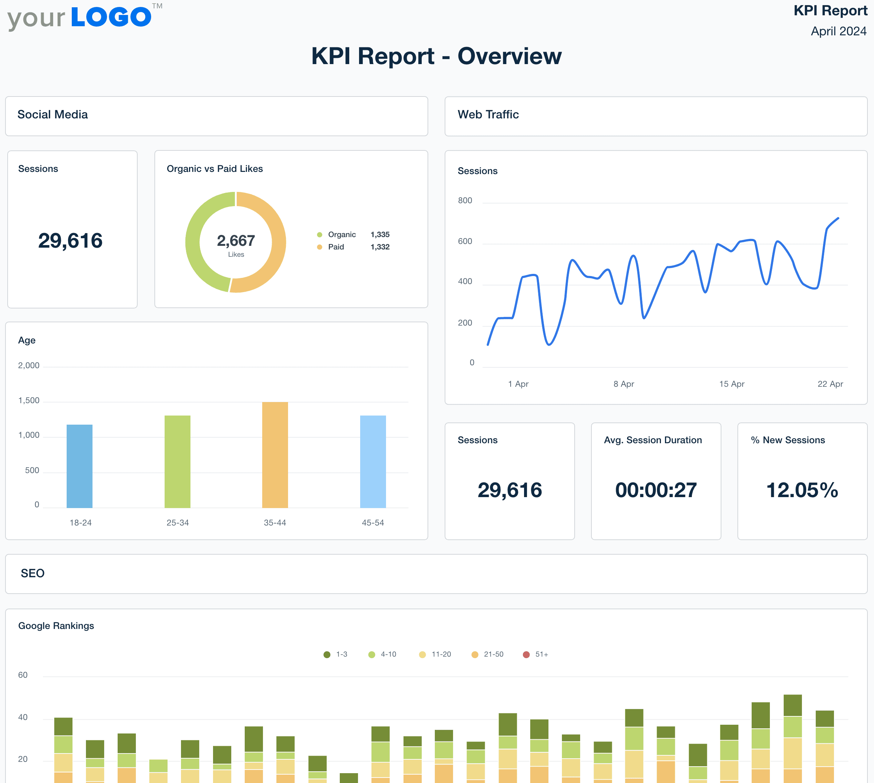Click the light green 4-10 legend marker
Image resolution: width=874 pixels, height=783 pixels.
[x=371, y=654]
